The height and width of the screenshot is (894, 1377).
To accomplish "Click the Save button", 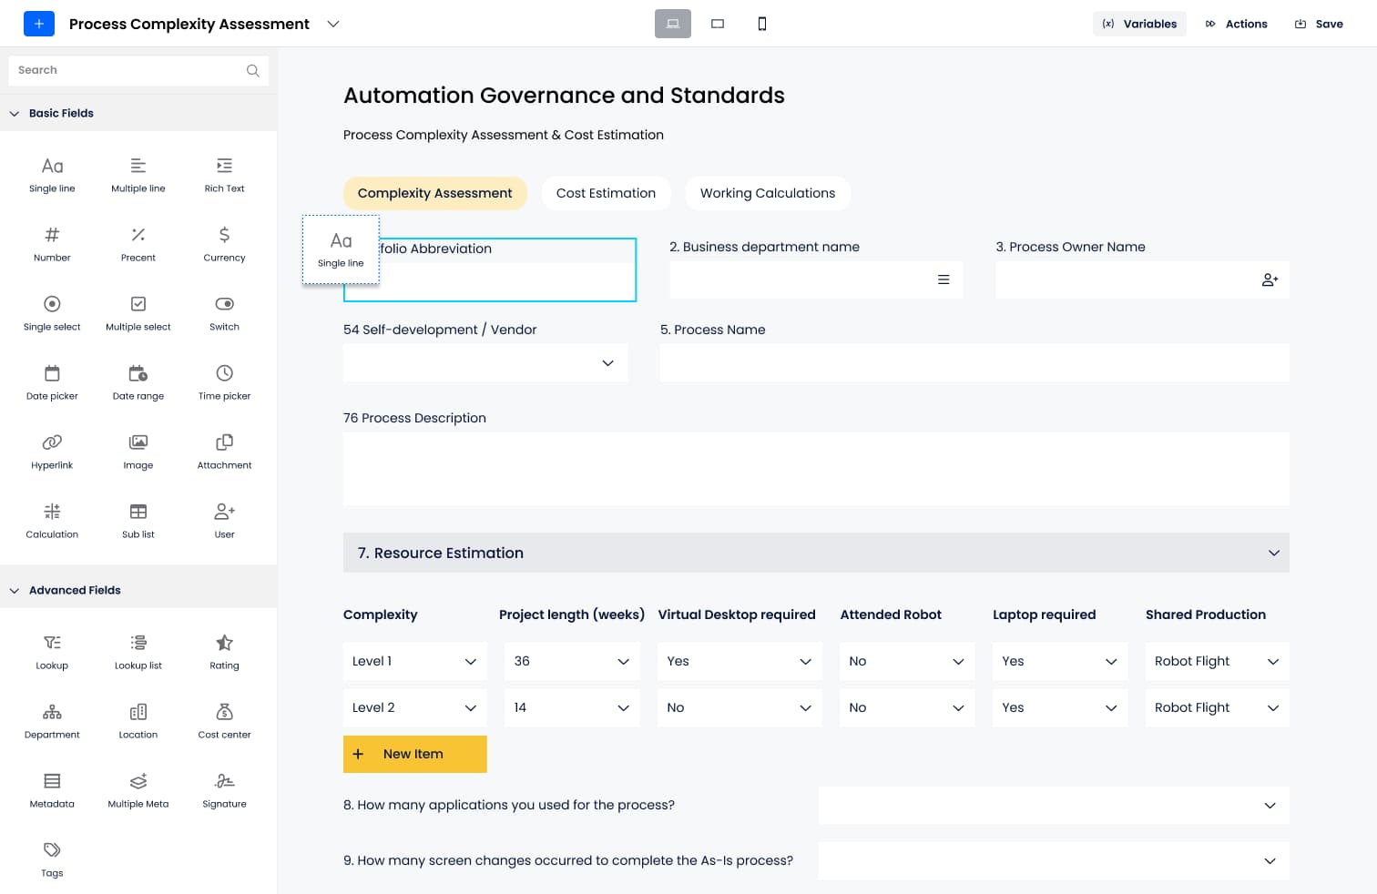I will [1319, 24].
